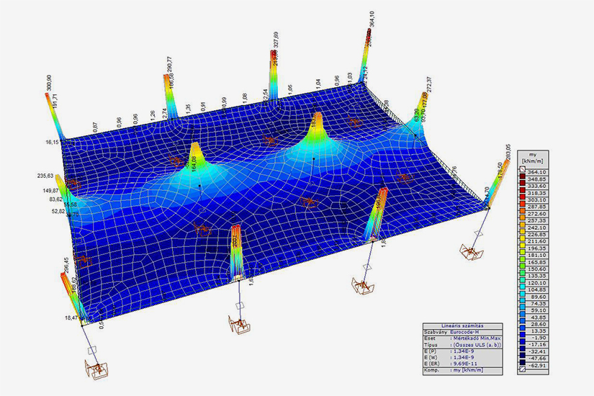Click the 364.10 maximum legend swatch
594x396 pixels.
click(x=521, y=173)
